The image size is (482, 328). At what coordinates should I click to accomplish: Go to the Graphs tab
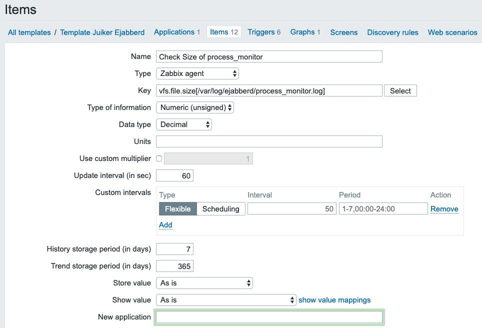305,32
